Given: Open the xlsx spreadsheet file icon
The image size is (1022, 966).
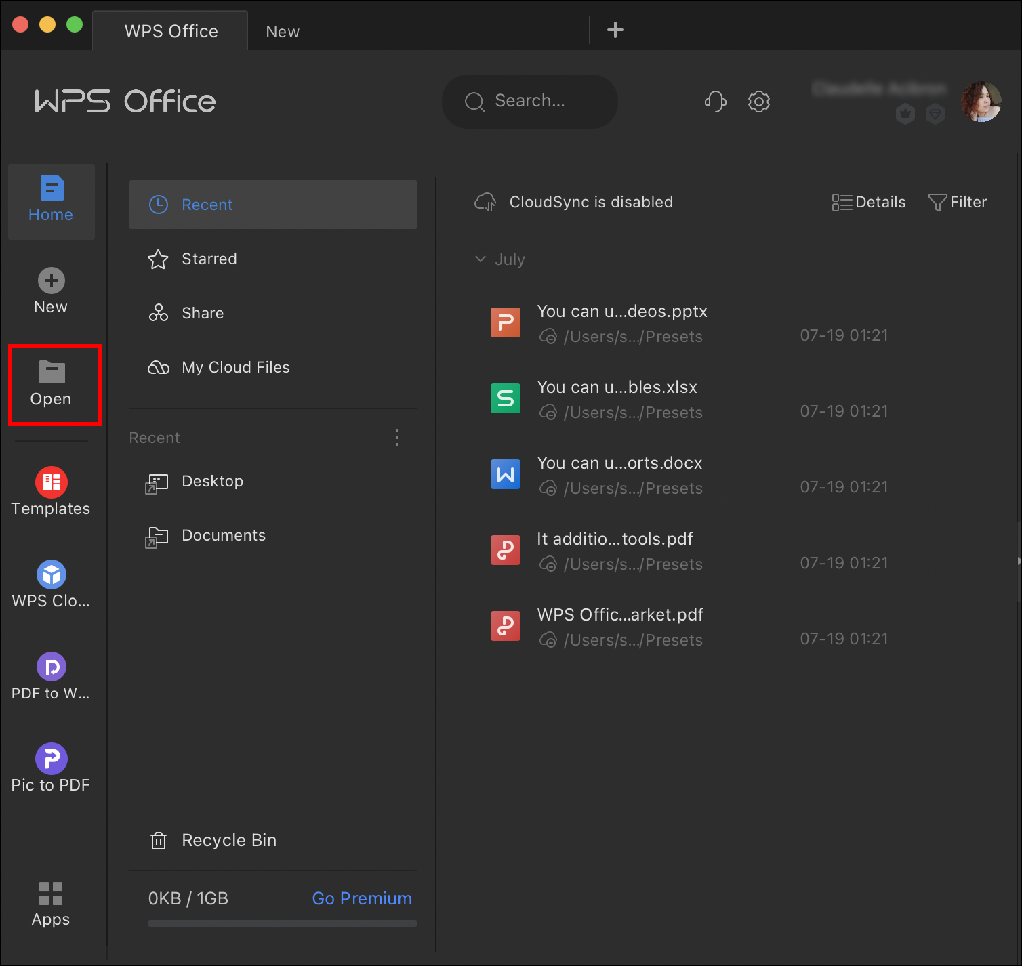Looking at the screenshot, I should click(x=506, y=398).
